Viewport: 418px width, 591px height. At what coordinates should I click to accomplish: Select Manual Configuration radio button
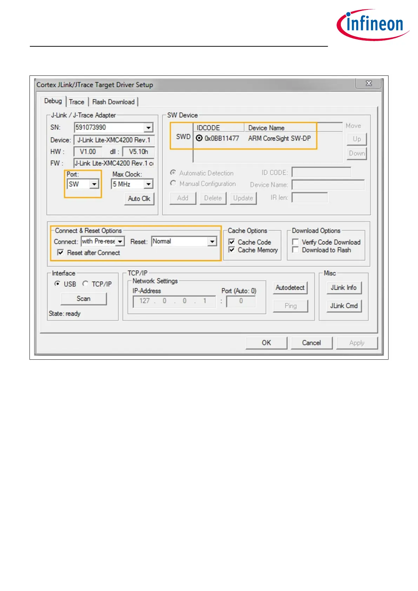(x=173, y=183)
